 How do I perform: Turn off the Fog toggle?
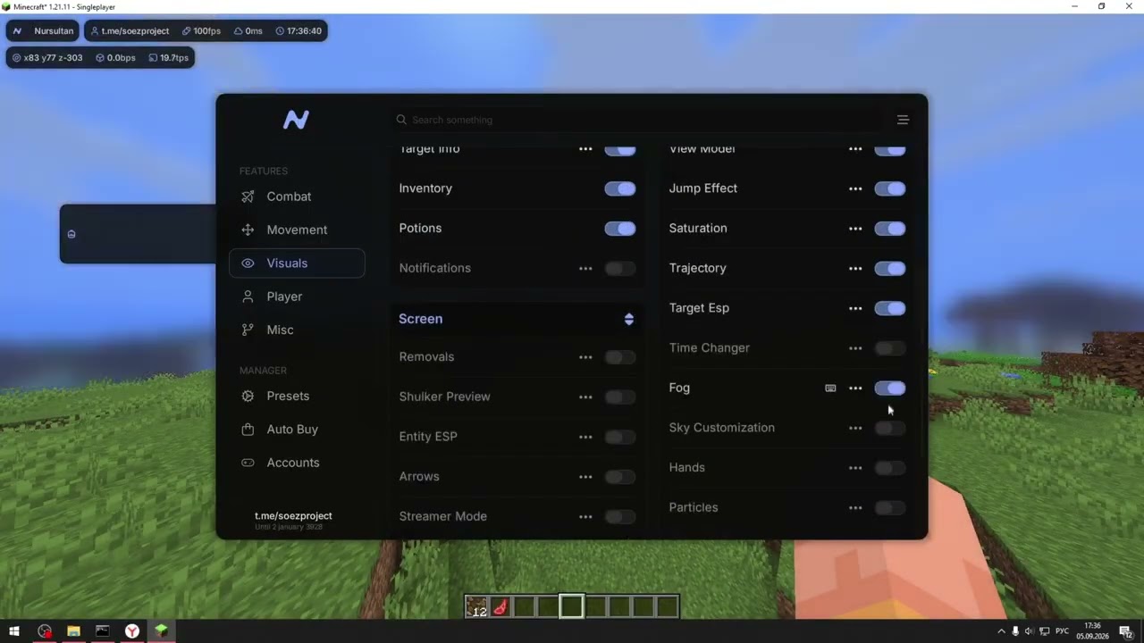click(x=890, y=388)
